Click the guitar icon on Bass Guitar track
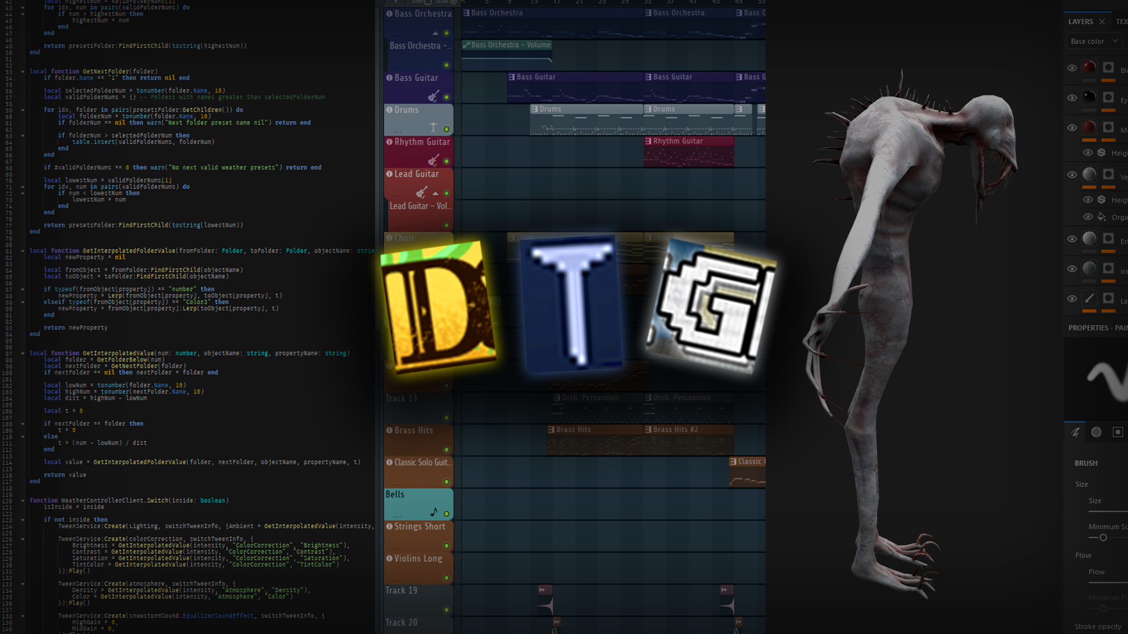 (x=433, y=97)
